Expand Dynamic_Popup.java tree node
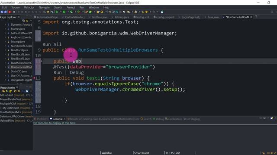The image size is (277, 155). (x=5, y=25)
